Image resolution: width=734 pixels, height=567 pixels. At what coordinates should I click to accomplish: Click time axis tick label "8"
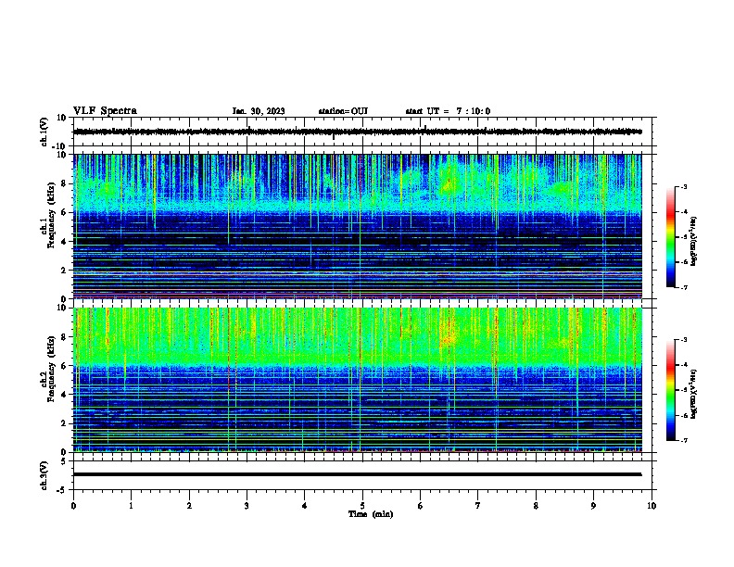[536, 506]
